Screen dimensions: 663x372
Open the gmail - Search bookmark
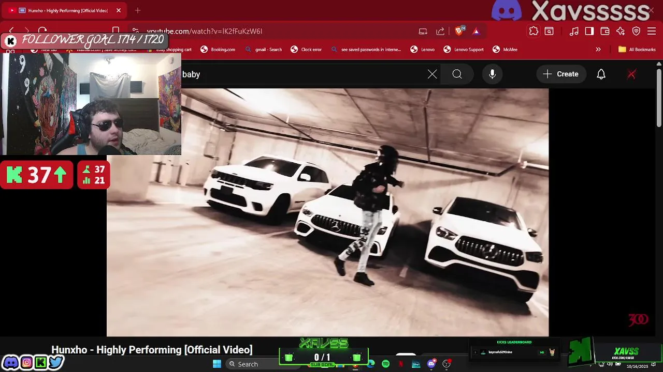(263, 50)
